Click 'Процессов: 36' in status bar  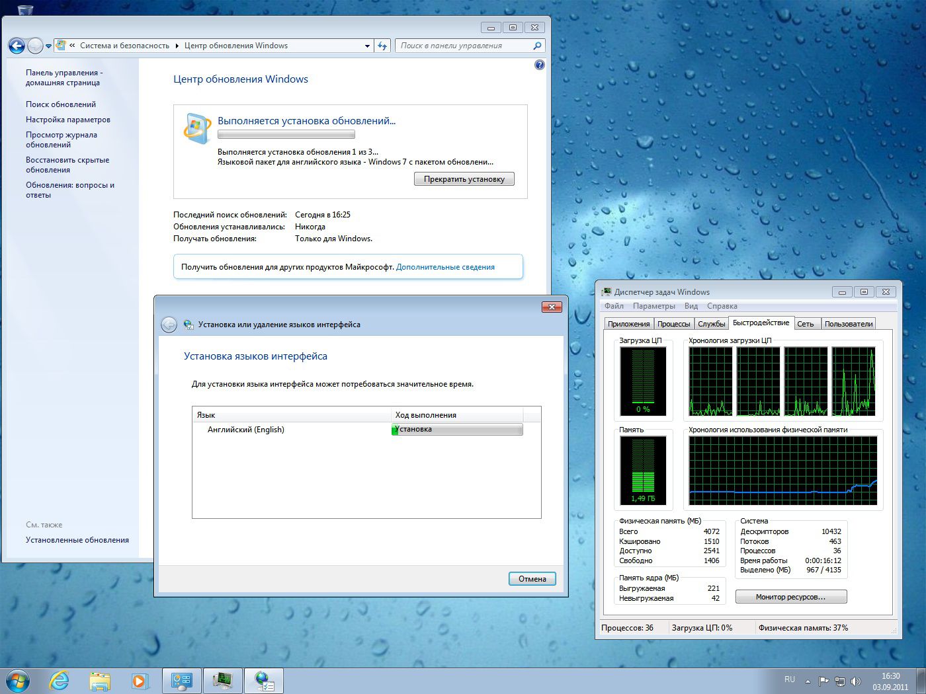[x=627, y=628]
